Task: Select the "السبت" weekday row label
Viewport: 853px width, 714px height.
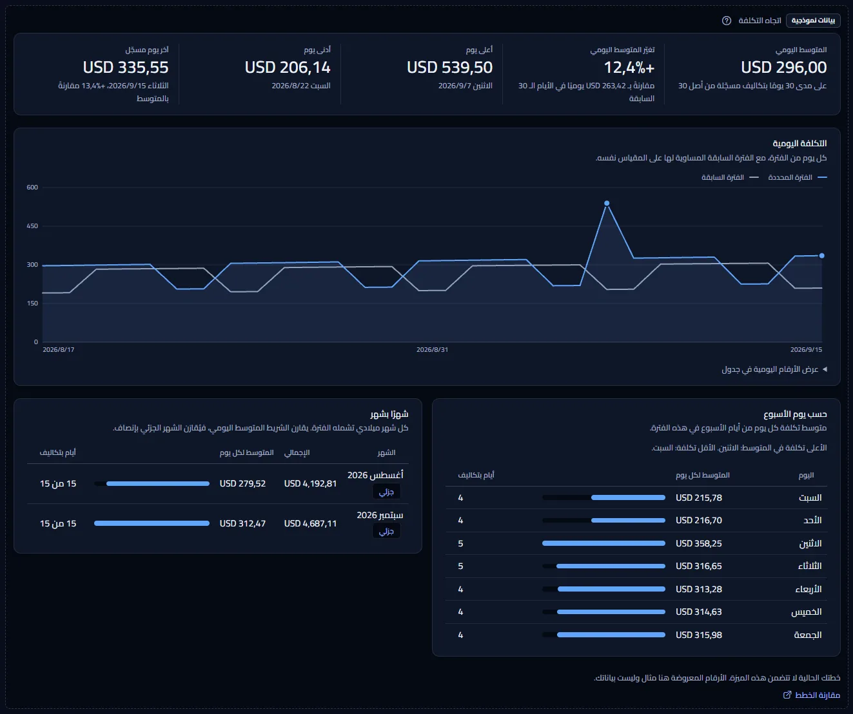Action: [810, 497]
